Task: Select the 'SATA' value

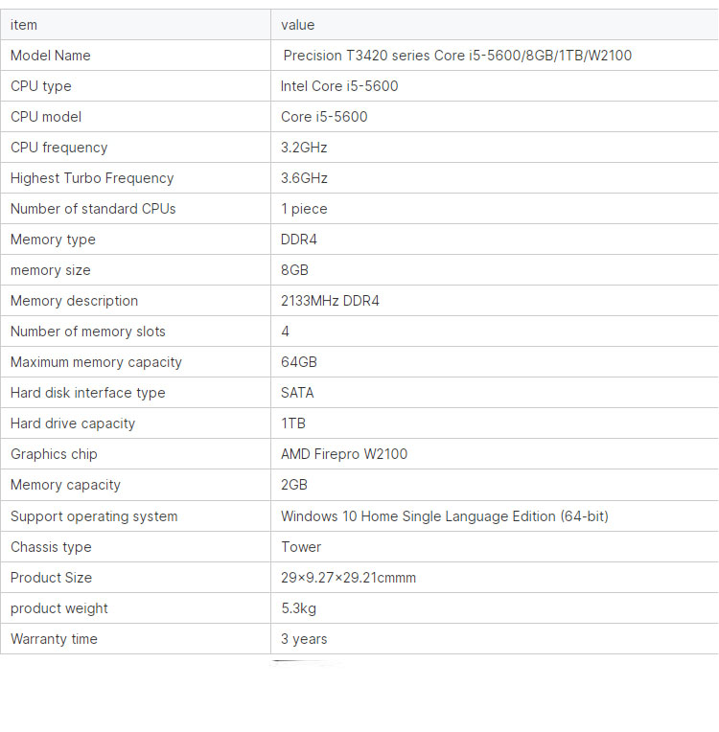Action: tap(297, 393)
